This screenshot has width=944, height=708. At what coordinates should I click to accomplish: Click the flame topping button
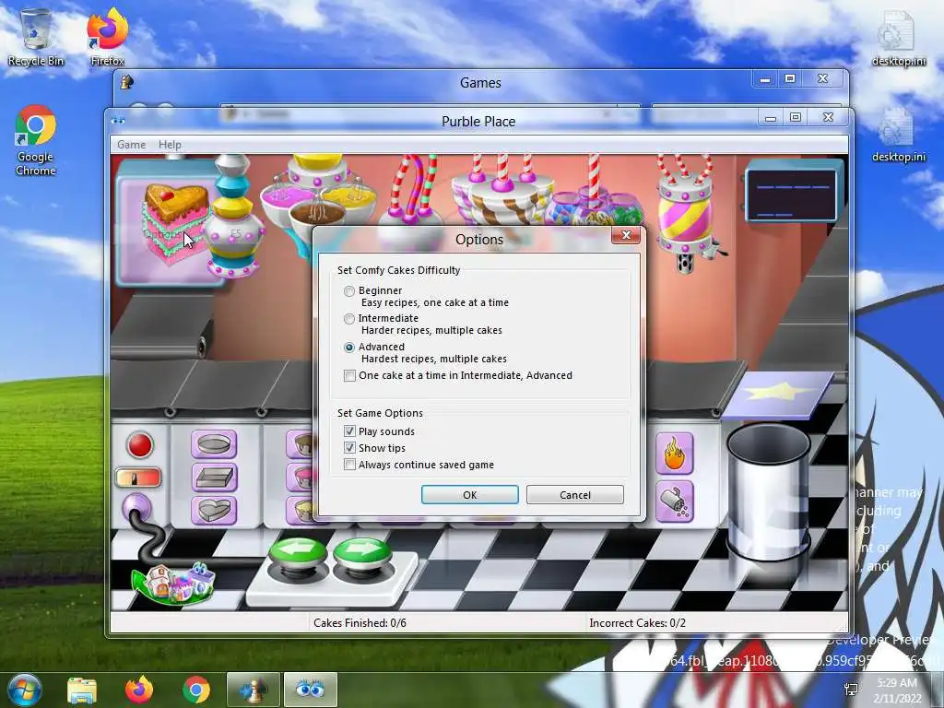tap(674, 454)
